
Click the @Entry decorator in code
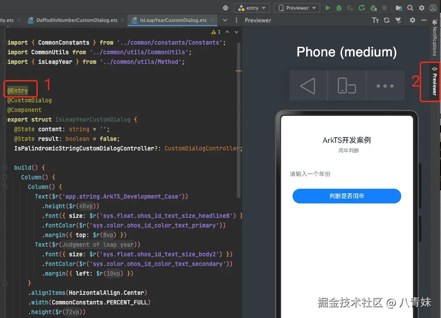18,91
